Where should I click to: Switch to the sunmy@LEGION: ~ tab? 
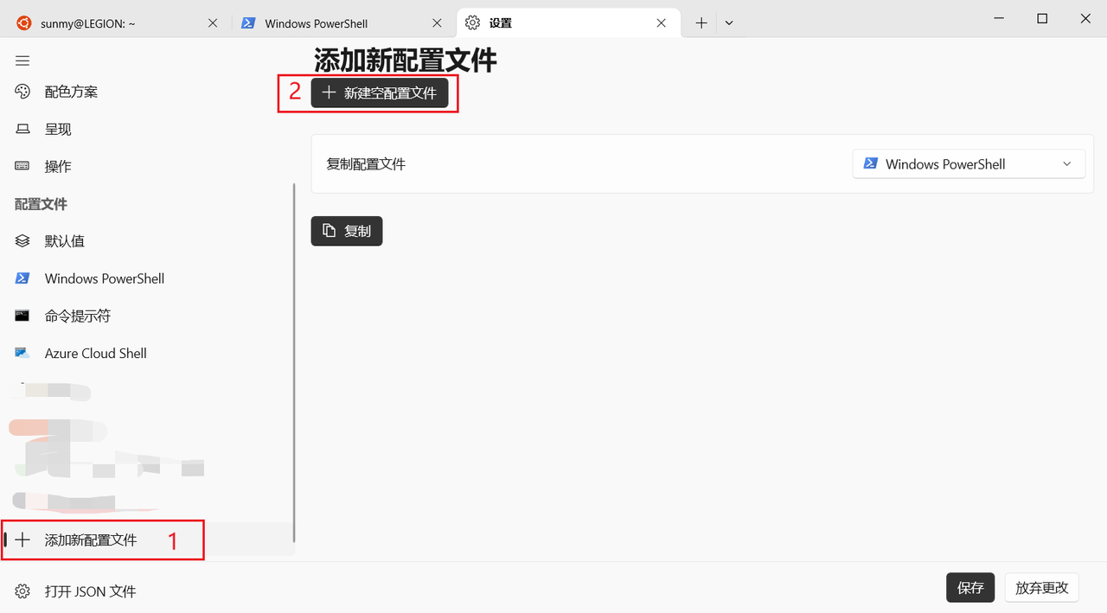(x=117, y=23)
